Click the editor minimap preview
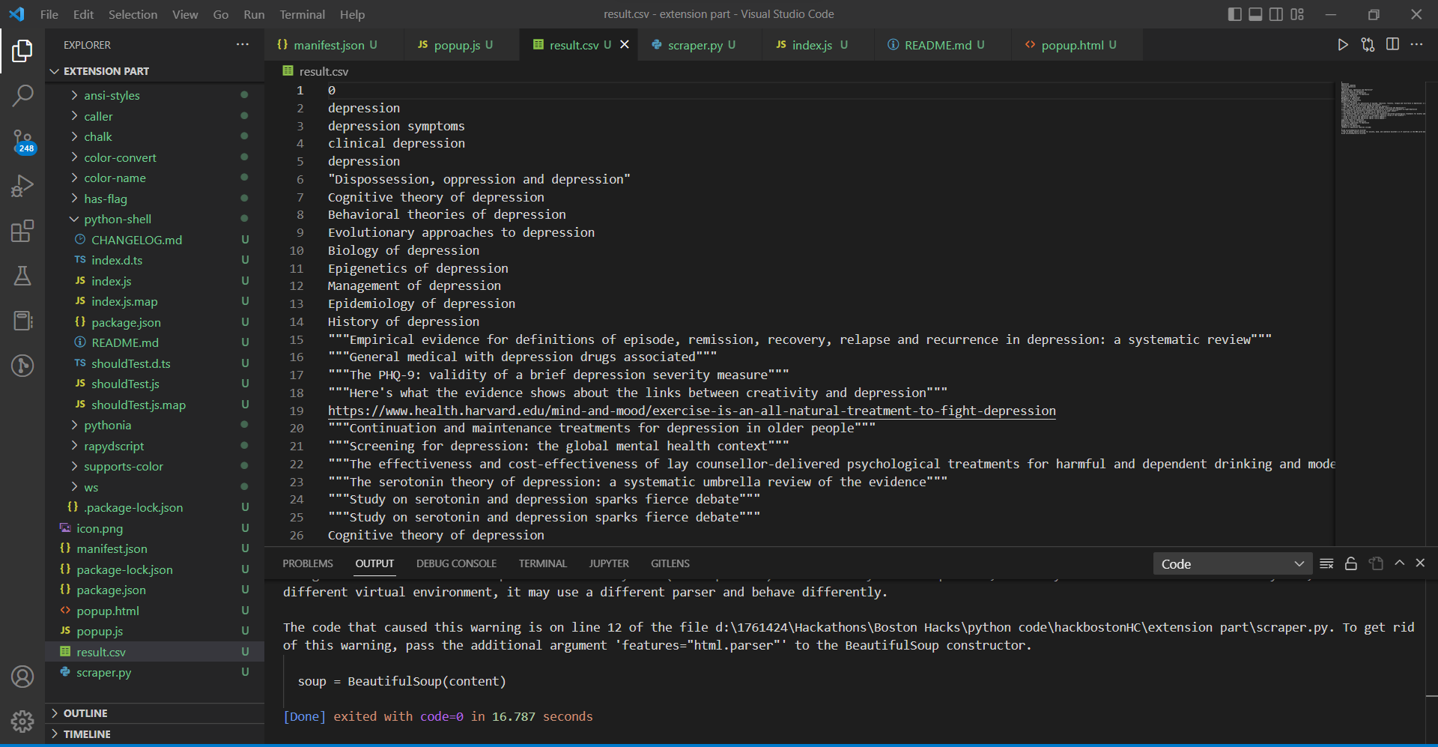Viewport: 1438px width, 747px height. pyautogui.click(x=1382, y=109)
